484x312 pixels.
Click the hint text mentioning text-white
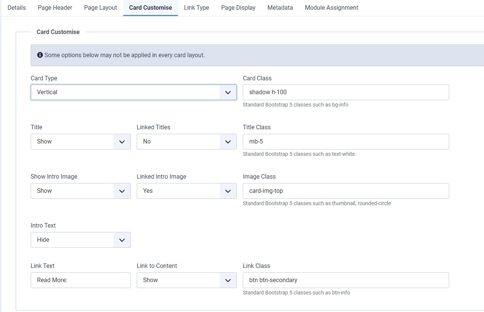click(x=299, y=154)
